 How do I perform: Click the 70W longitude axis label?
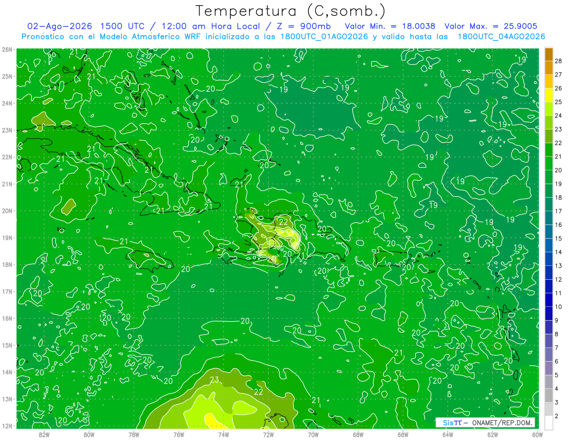point(313,434)
